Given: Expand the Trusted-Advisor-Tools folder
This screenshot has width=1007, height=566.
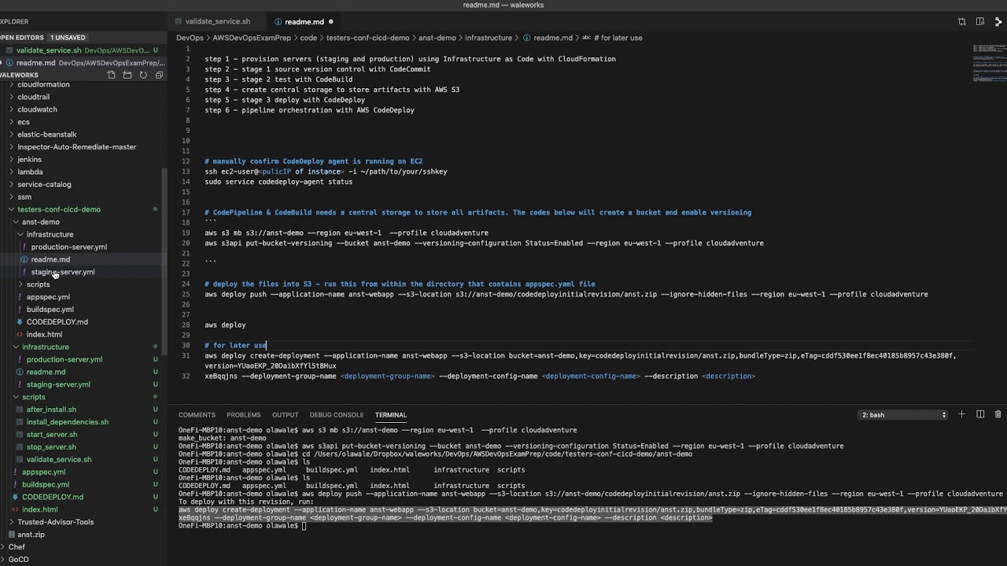Looking at the screenshot, I should click(55, 522).
